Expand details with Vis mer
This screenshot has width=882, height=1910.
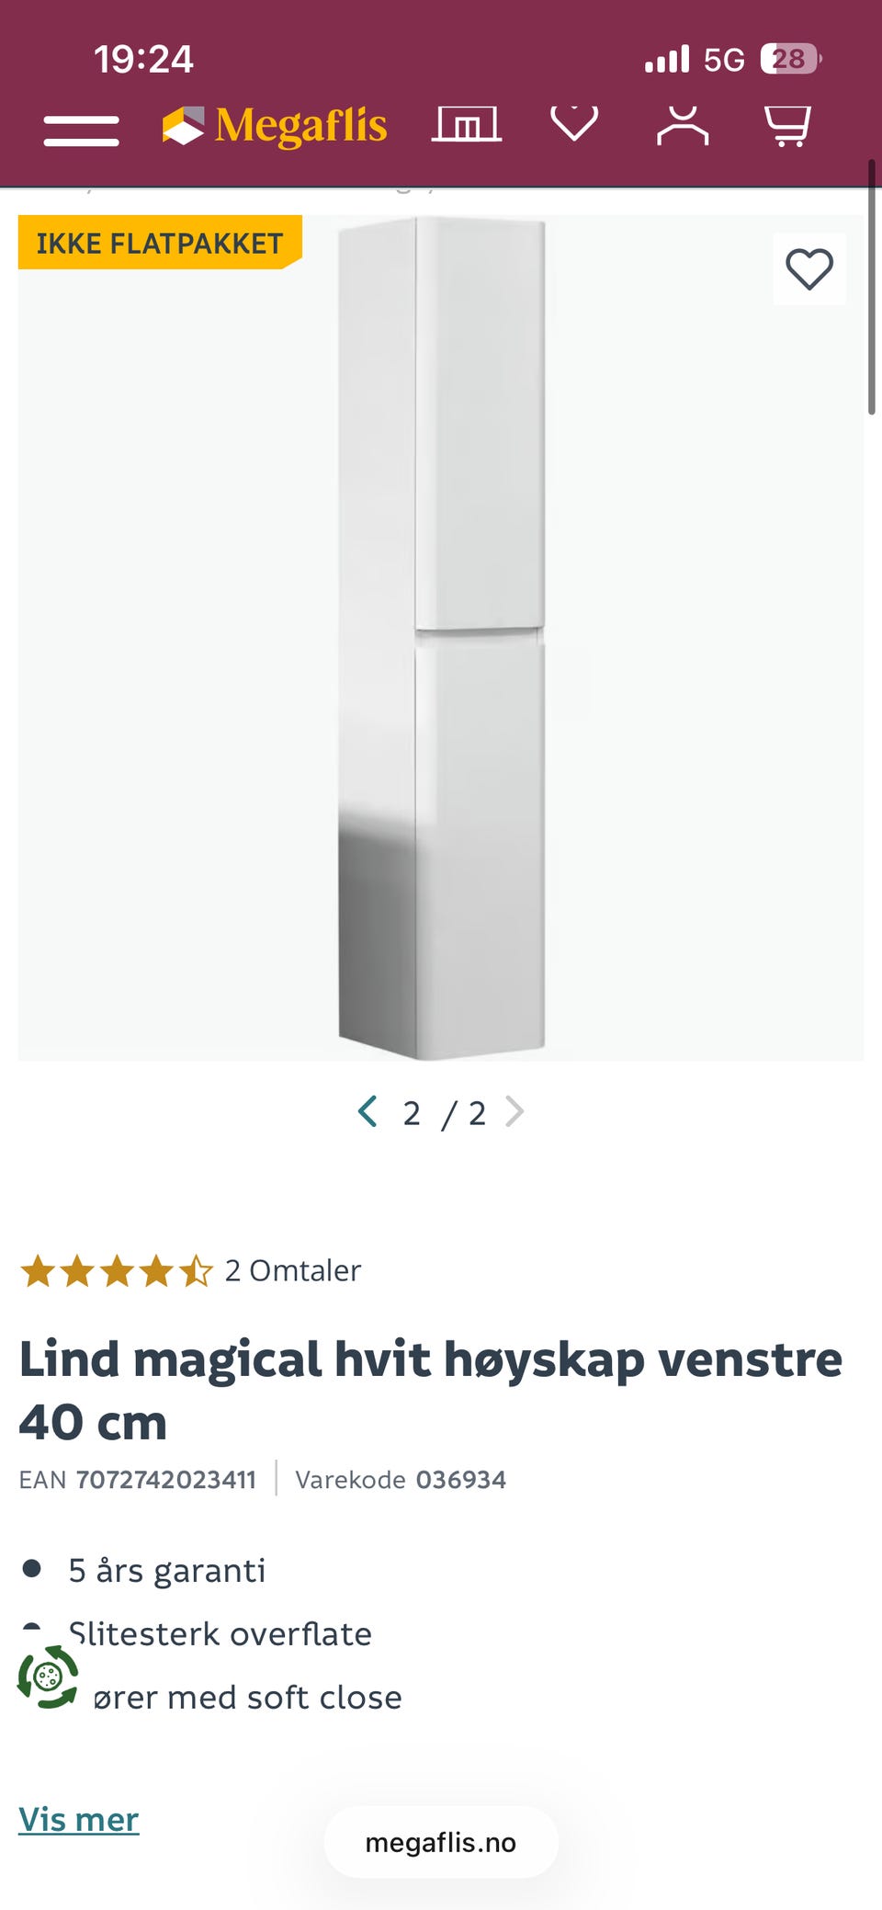pos(79,1819)
